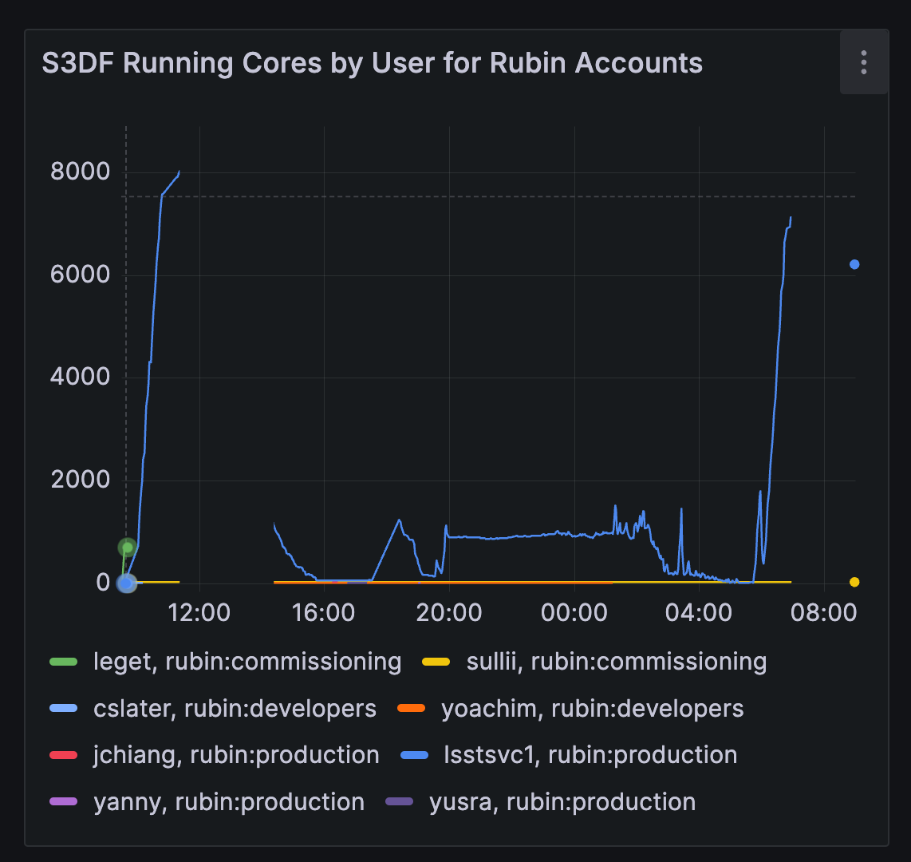Screen dimensions: 911x862
Task: Click the purple yanny legend color swatch
Action: (64, 801)
